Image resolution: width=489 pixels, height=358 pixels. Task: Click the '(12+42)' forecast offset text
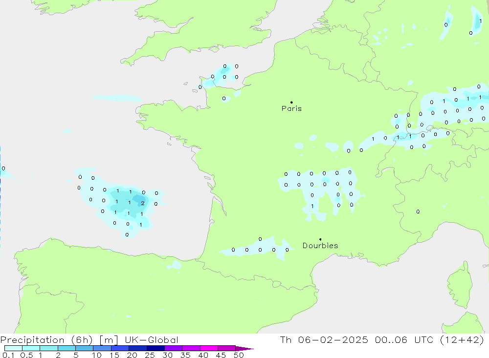coord(462,340)
